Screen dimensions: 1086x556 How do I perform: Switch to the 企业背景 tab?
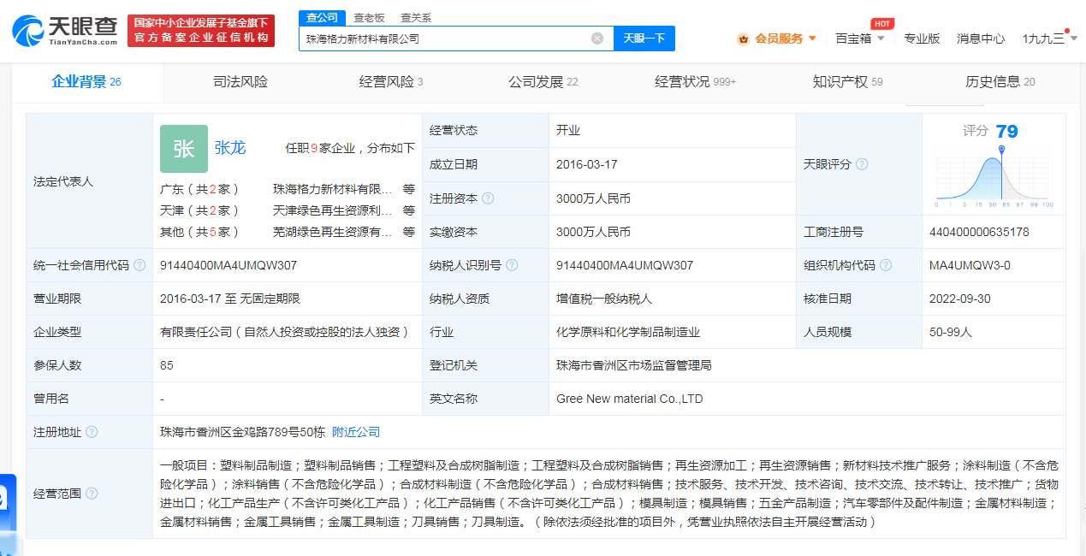86,82
